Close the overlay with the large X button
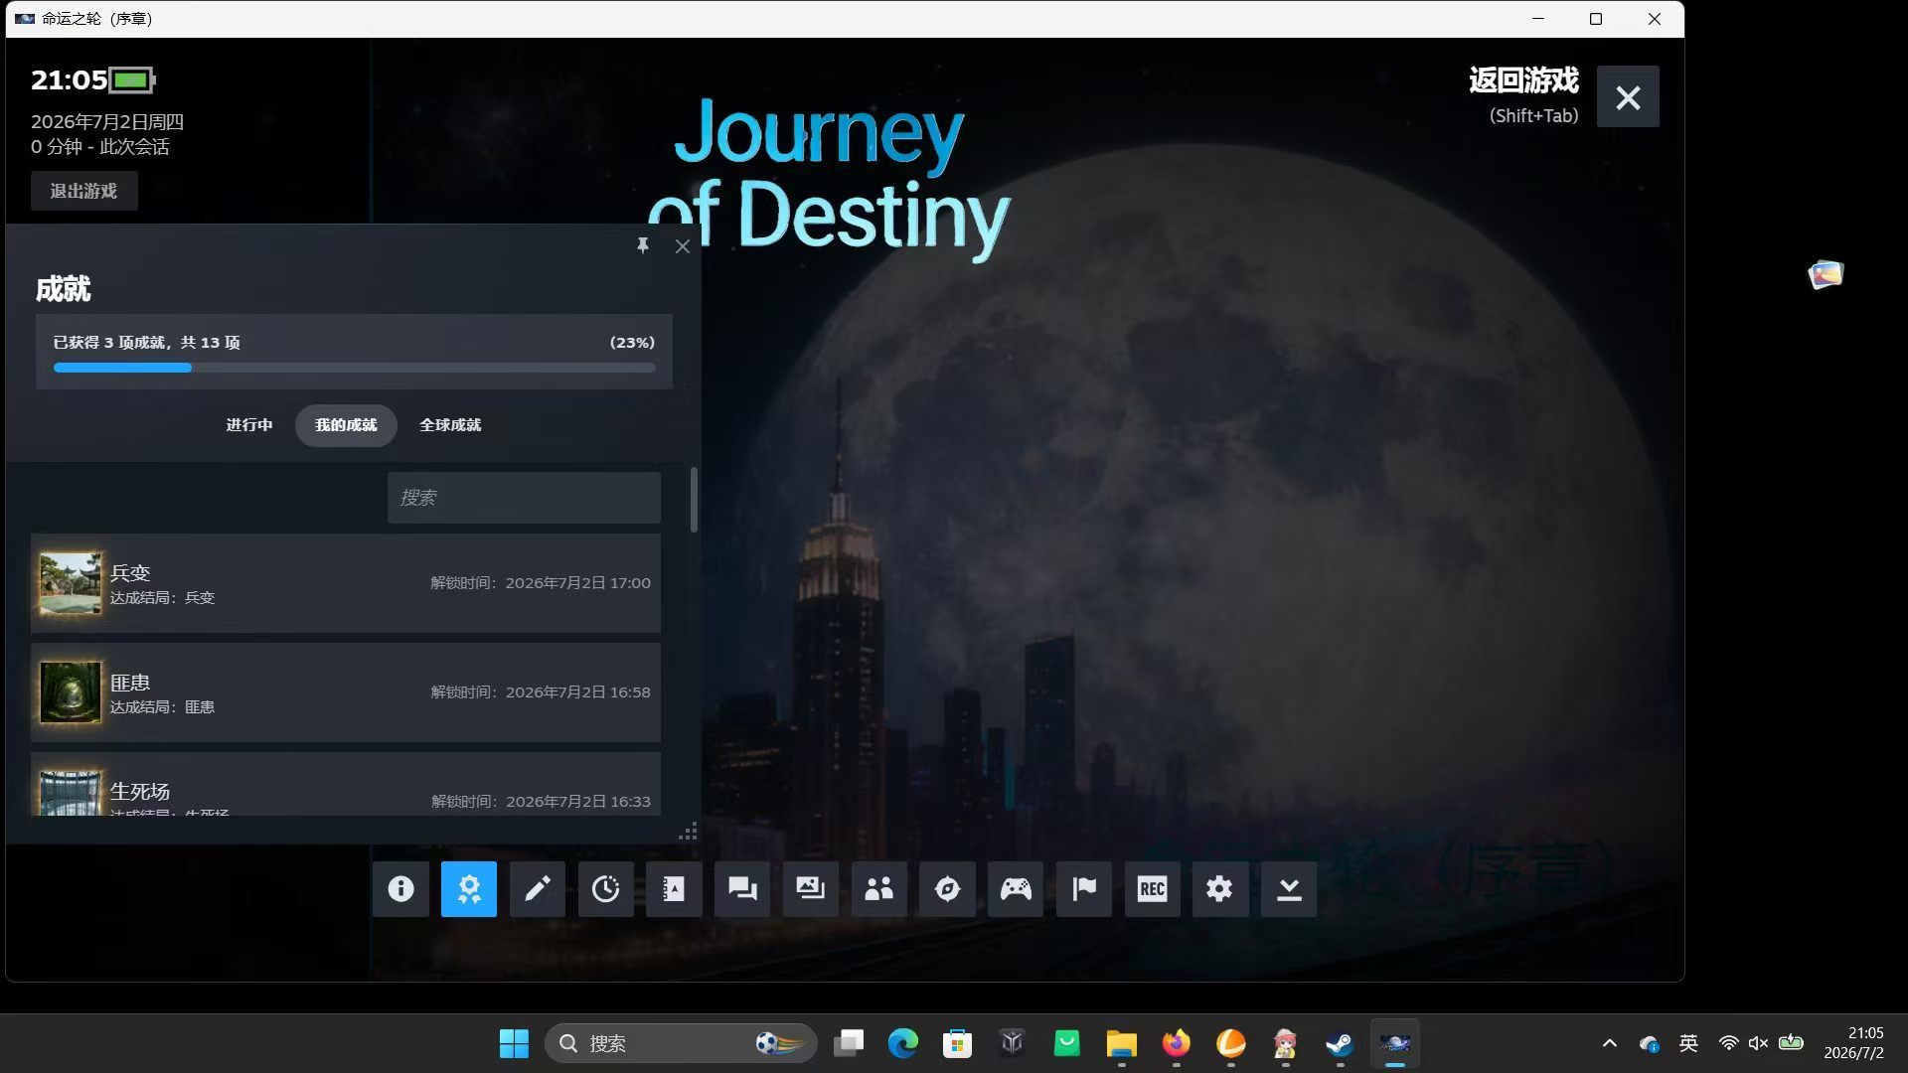Viewport: 1908px width, 1073px height. click(1628, 96)
